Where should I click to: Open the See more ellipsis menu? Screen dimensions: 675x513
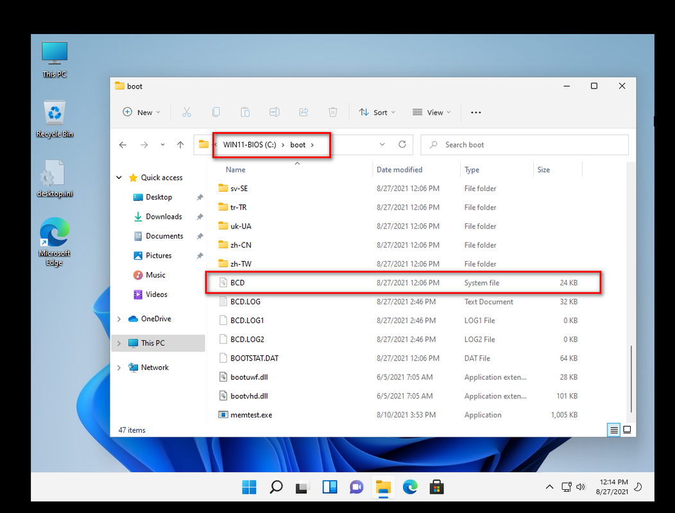click(x=475, y=112)
